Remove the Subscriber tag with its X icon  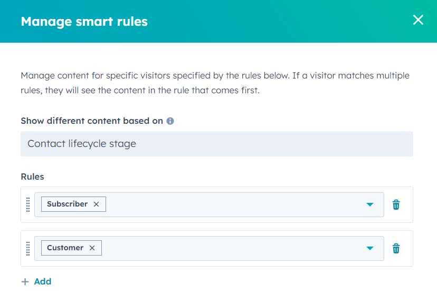pos(95,204)
